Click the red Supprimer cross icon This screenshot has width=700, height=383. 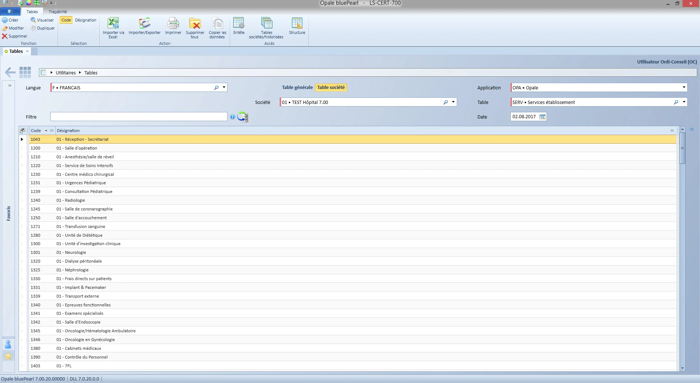pyautogui.click(x=5, y=36)
